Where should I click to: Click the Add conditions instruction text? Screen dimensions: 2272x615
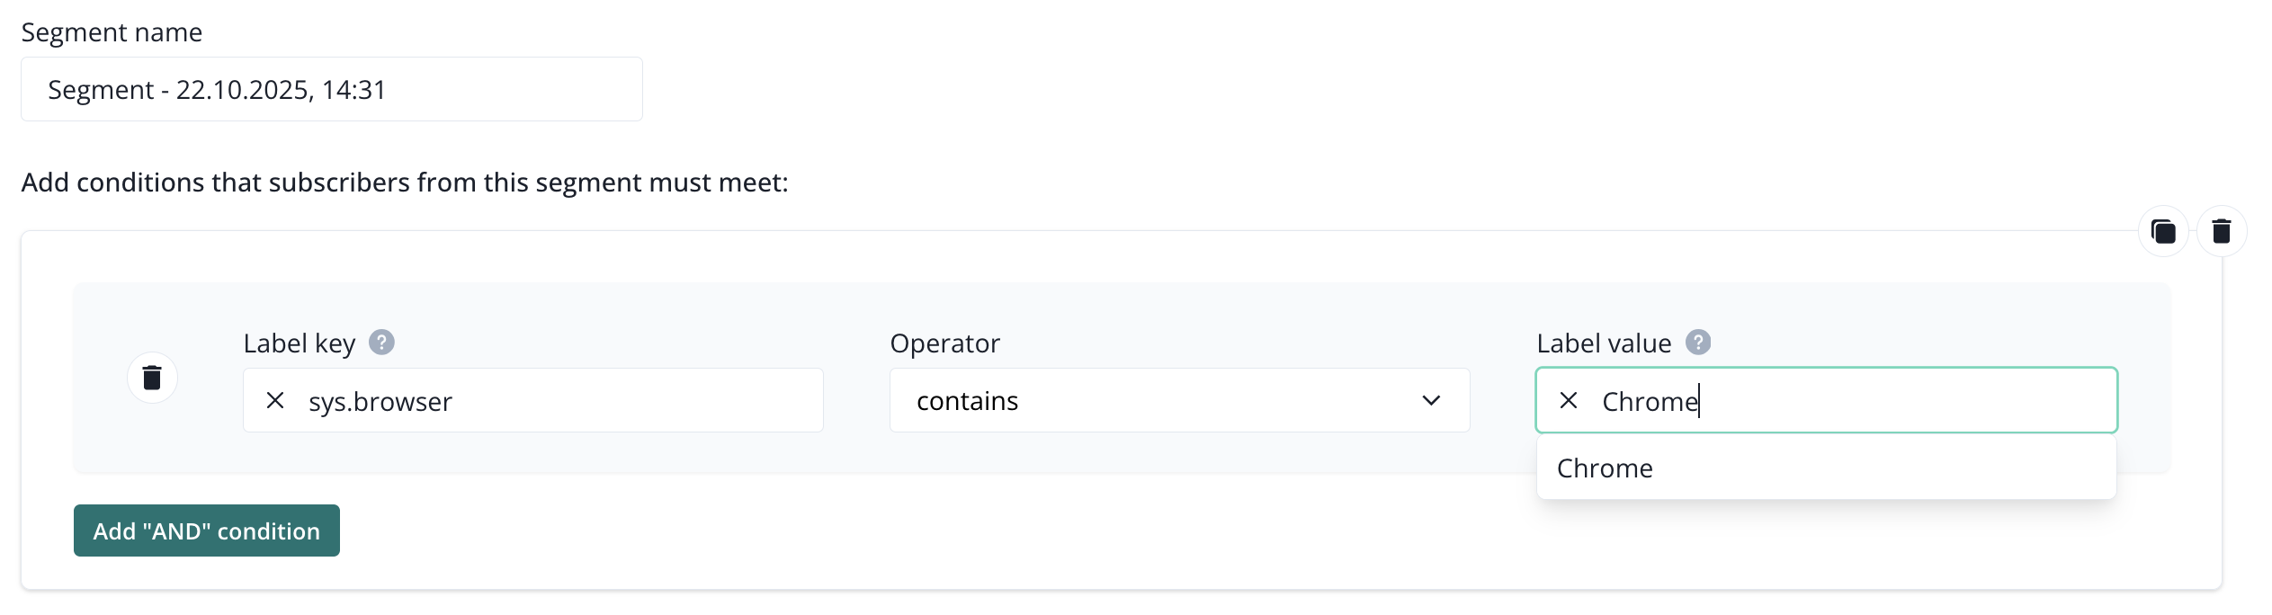[405, 183]
